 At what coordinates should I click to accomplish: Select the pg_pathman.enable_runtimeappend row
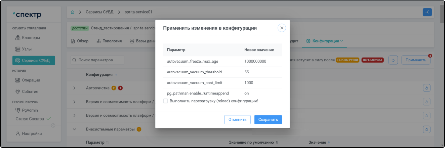coord(222,93)
